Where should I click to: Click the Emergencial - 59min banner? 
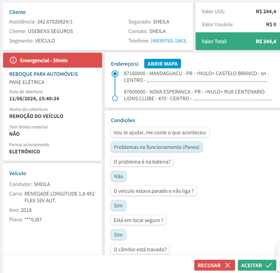[52, 60]
